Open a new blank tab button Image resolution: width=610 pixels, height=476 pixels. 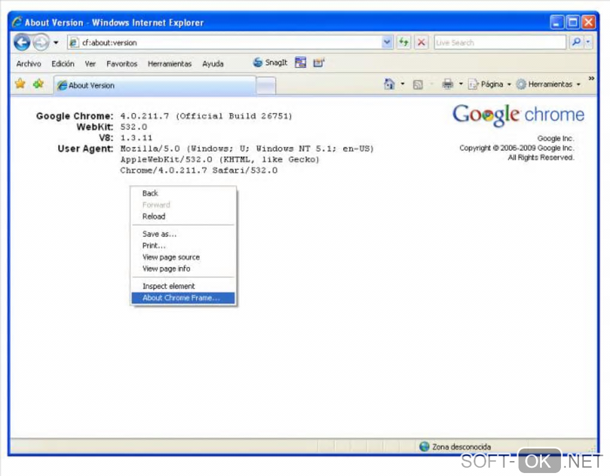266,85
